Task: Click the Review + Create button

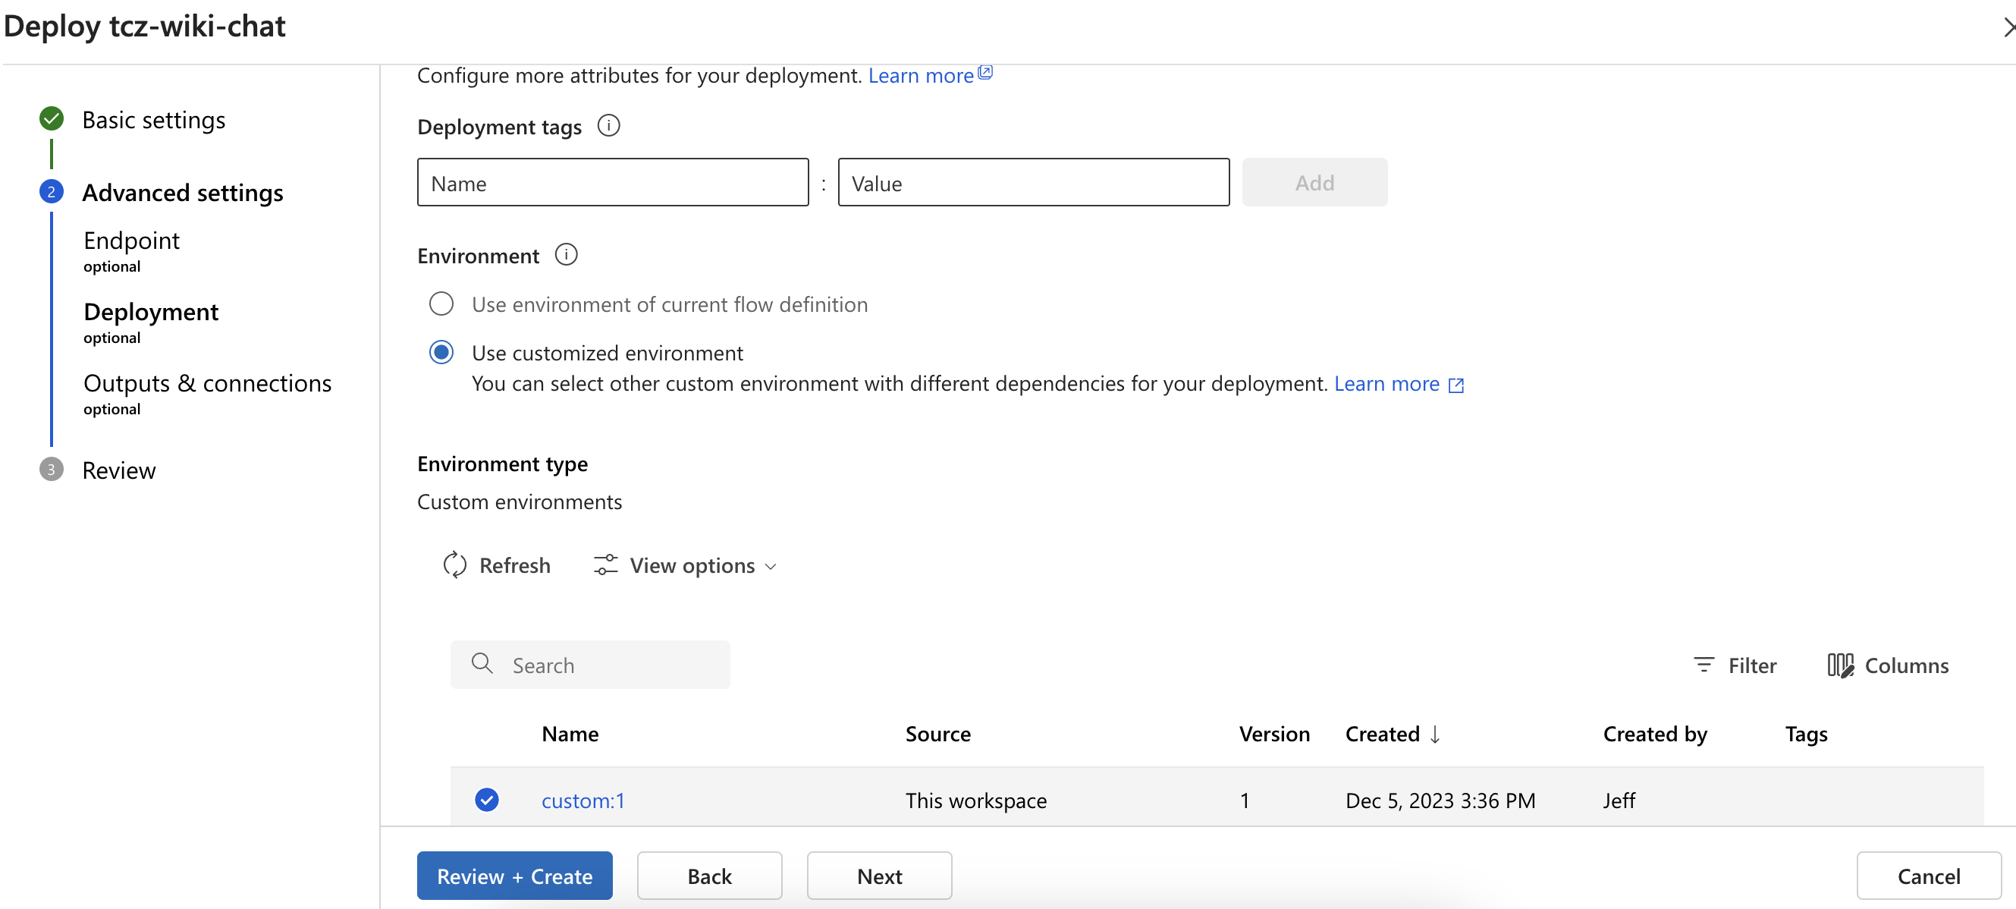Action: (514, 876)
